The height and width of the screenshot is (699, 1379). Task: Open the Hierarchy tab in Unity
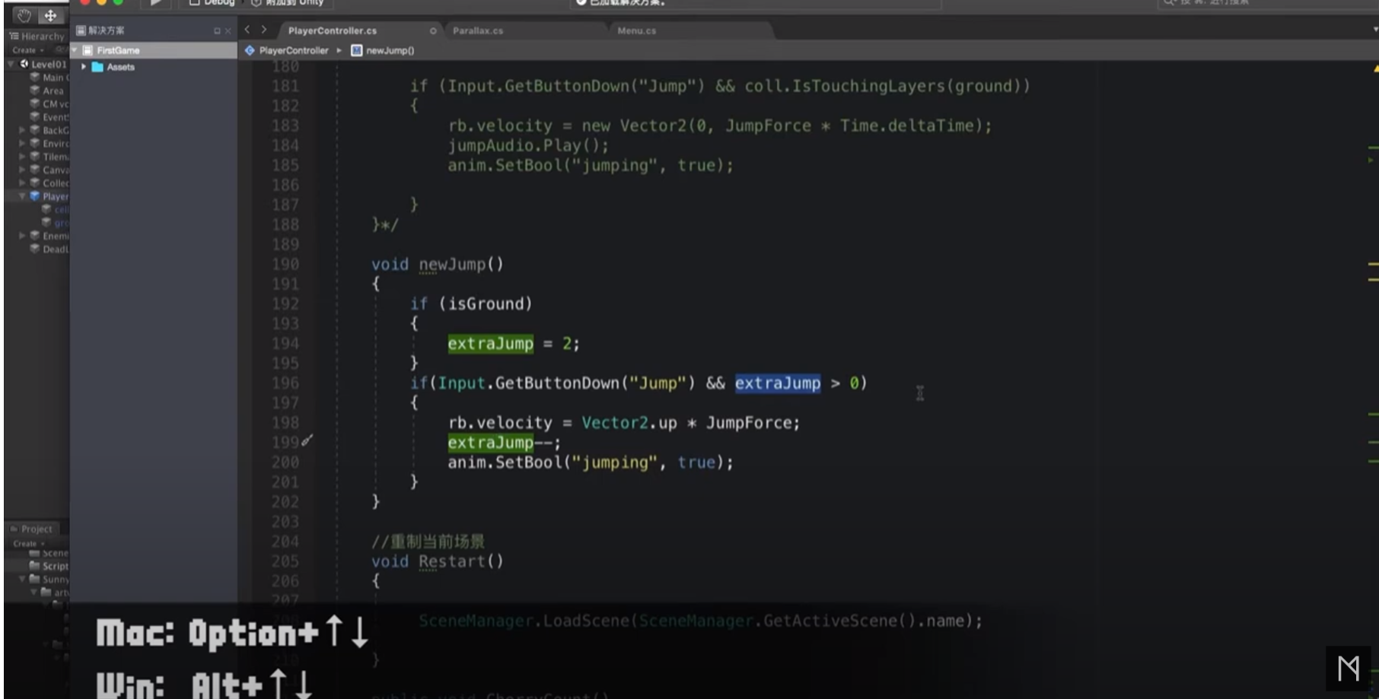[37, 36]
